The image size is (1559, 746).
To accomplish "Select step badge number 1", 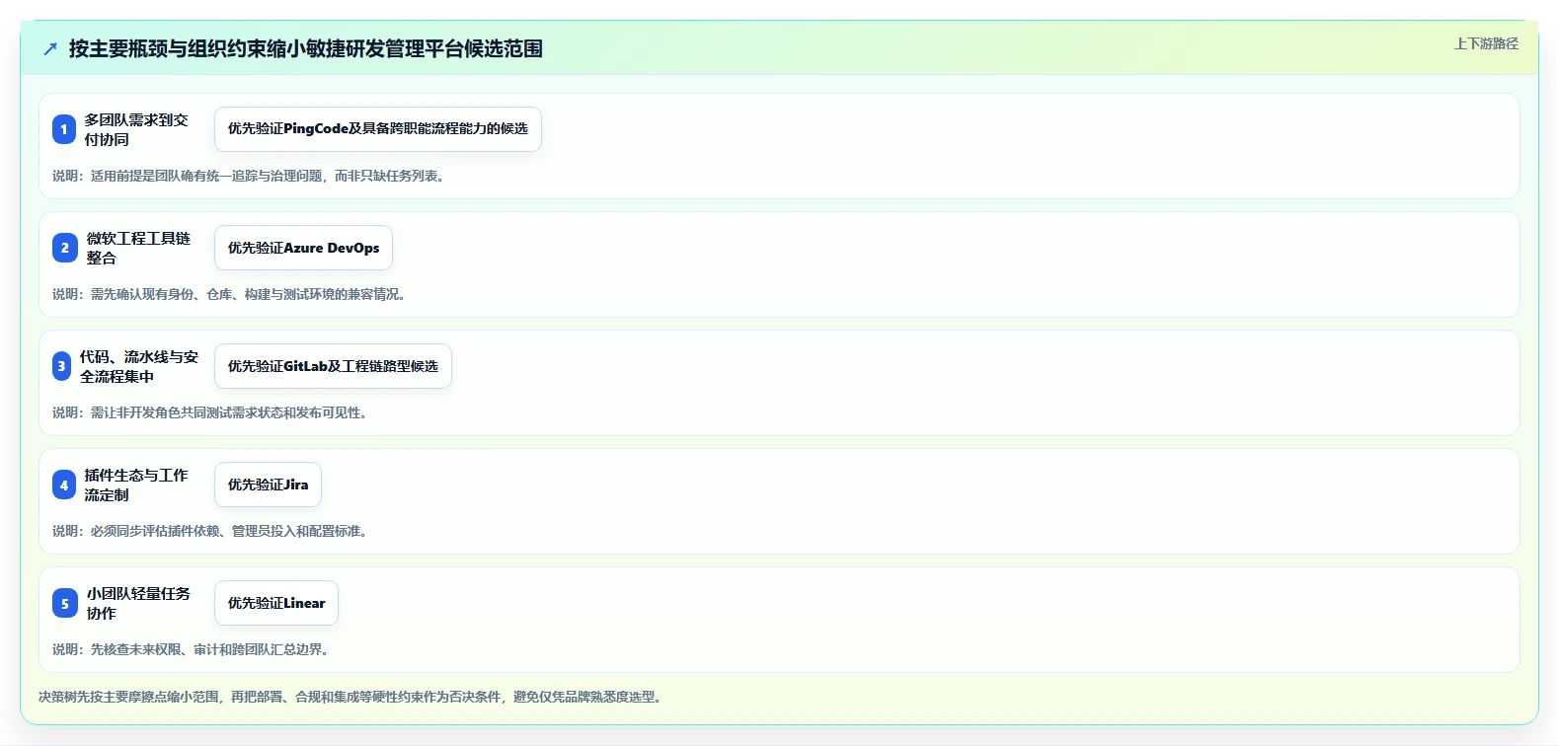I will (64, 129).
